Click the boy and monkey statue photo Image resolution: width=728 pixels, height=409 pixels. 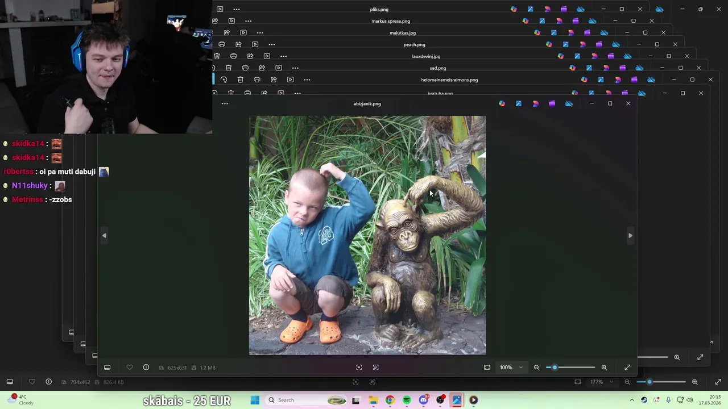tap(367, 235)
